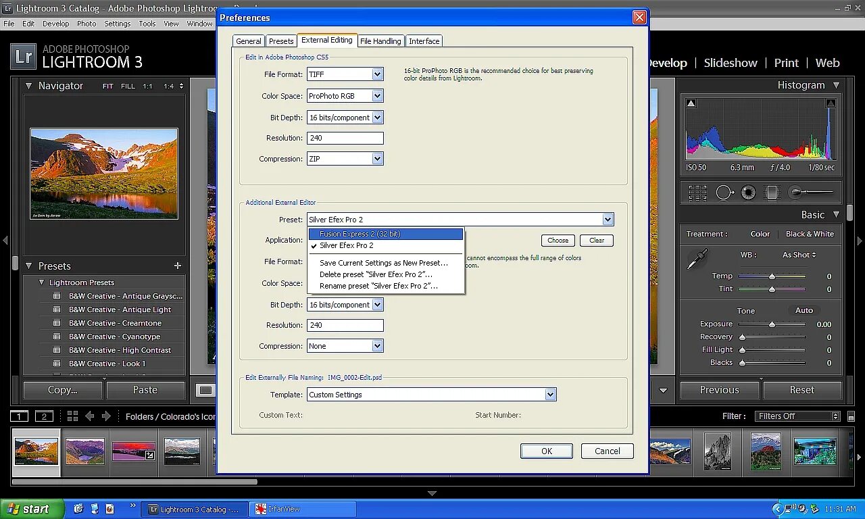Open WB As Shot dropdown
The image size is (865, 519).
coord(799,255)
